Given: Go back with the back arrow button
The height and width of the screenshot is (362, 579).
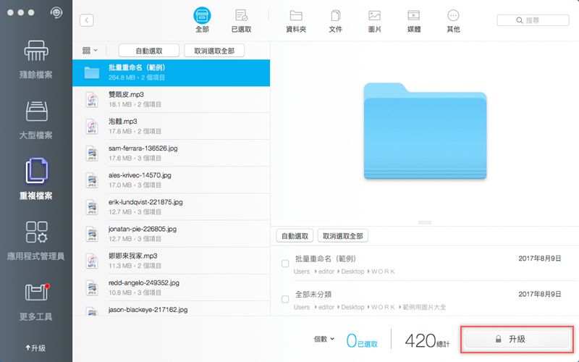Looking at the screenshot, I should [x=87, y=20].
